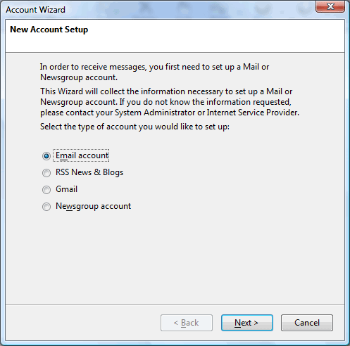Go back using the < Back button
350x346 pixels.
[x=187, y=323]
